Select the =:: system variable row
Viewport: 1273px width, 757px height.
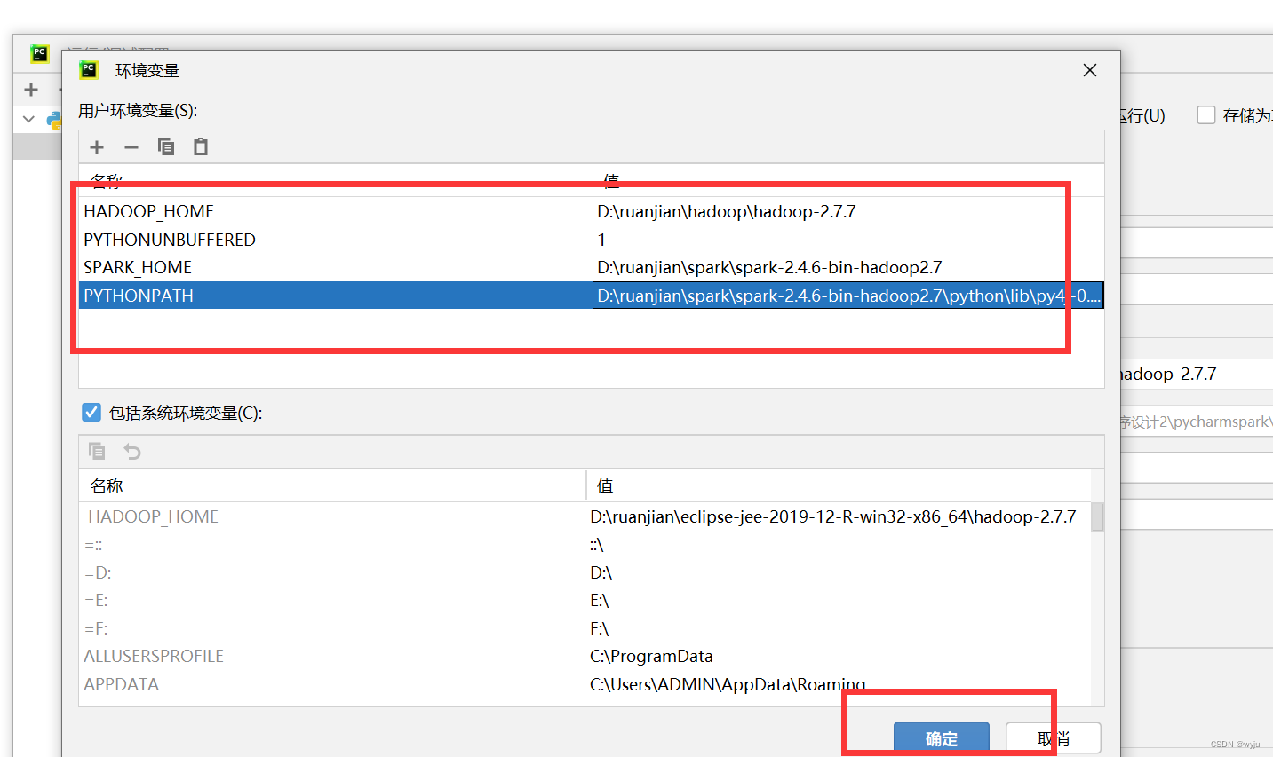585,545
